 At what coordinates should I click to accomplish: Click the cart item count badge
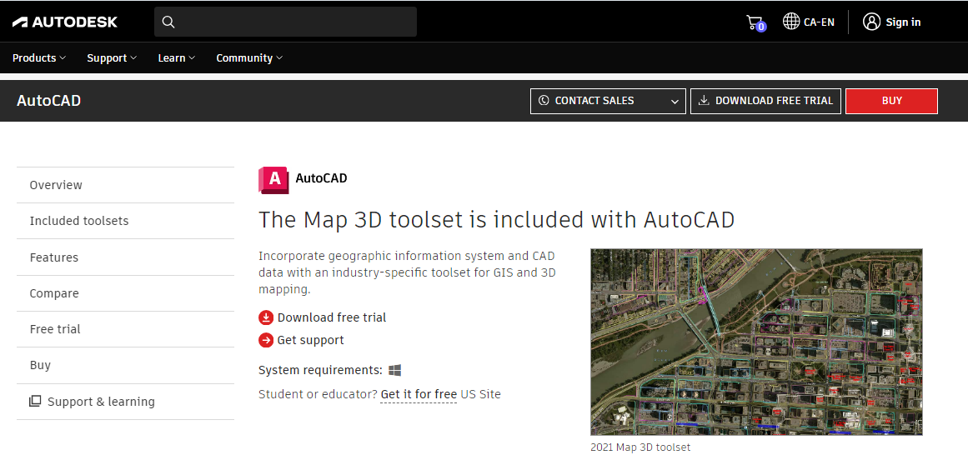tap(761, 27)
